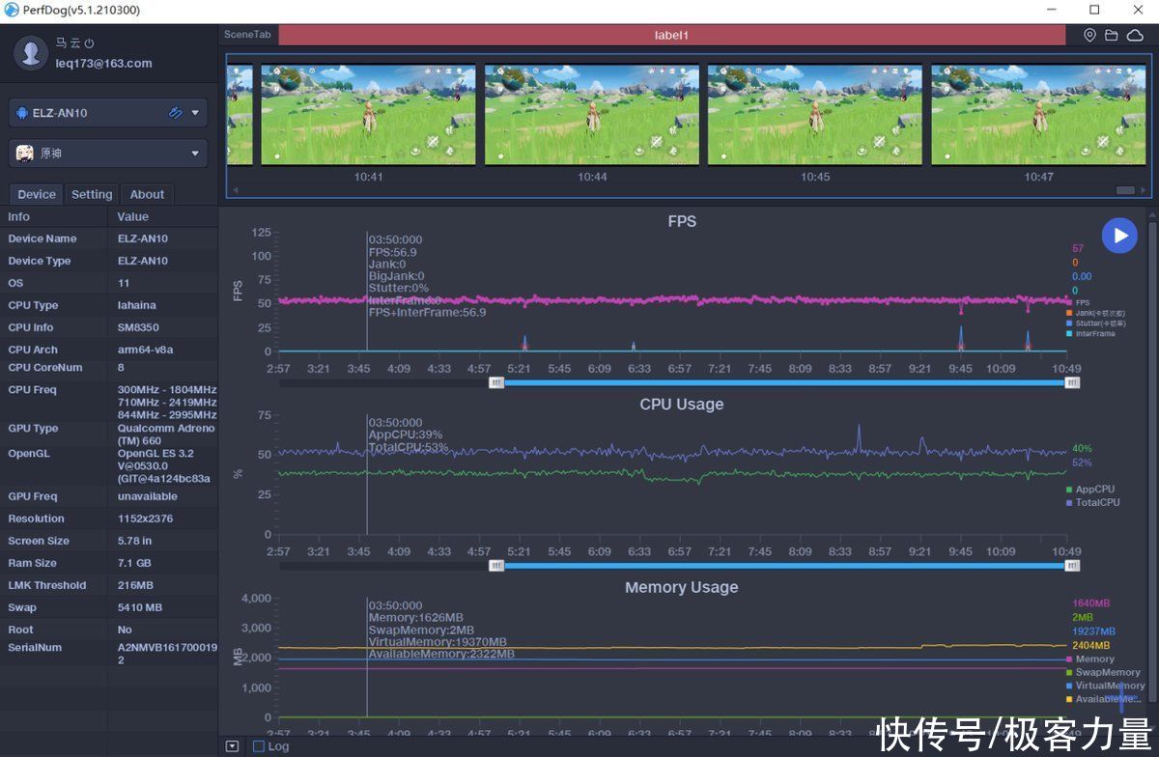
Task: Click the Swap value 5410 MB
Action: (x=140, y=607)
